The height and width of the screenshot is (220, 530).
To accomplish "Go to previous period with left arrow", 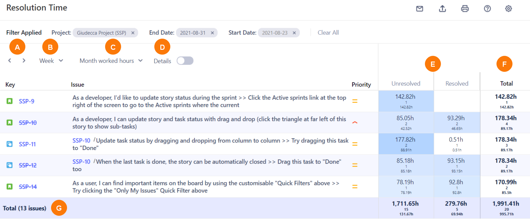I will 10,61.
